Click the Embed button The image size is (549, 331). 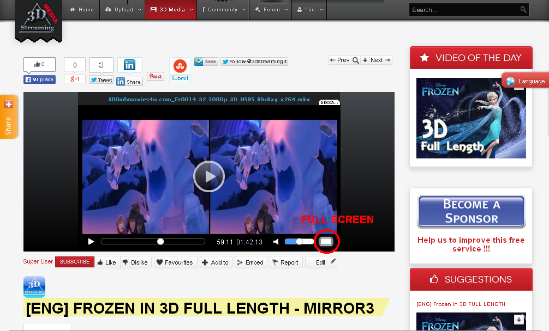(250, 262)
